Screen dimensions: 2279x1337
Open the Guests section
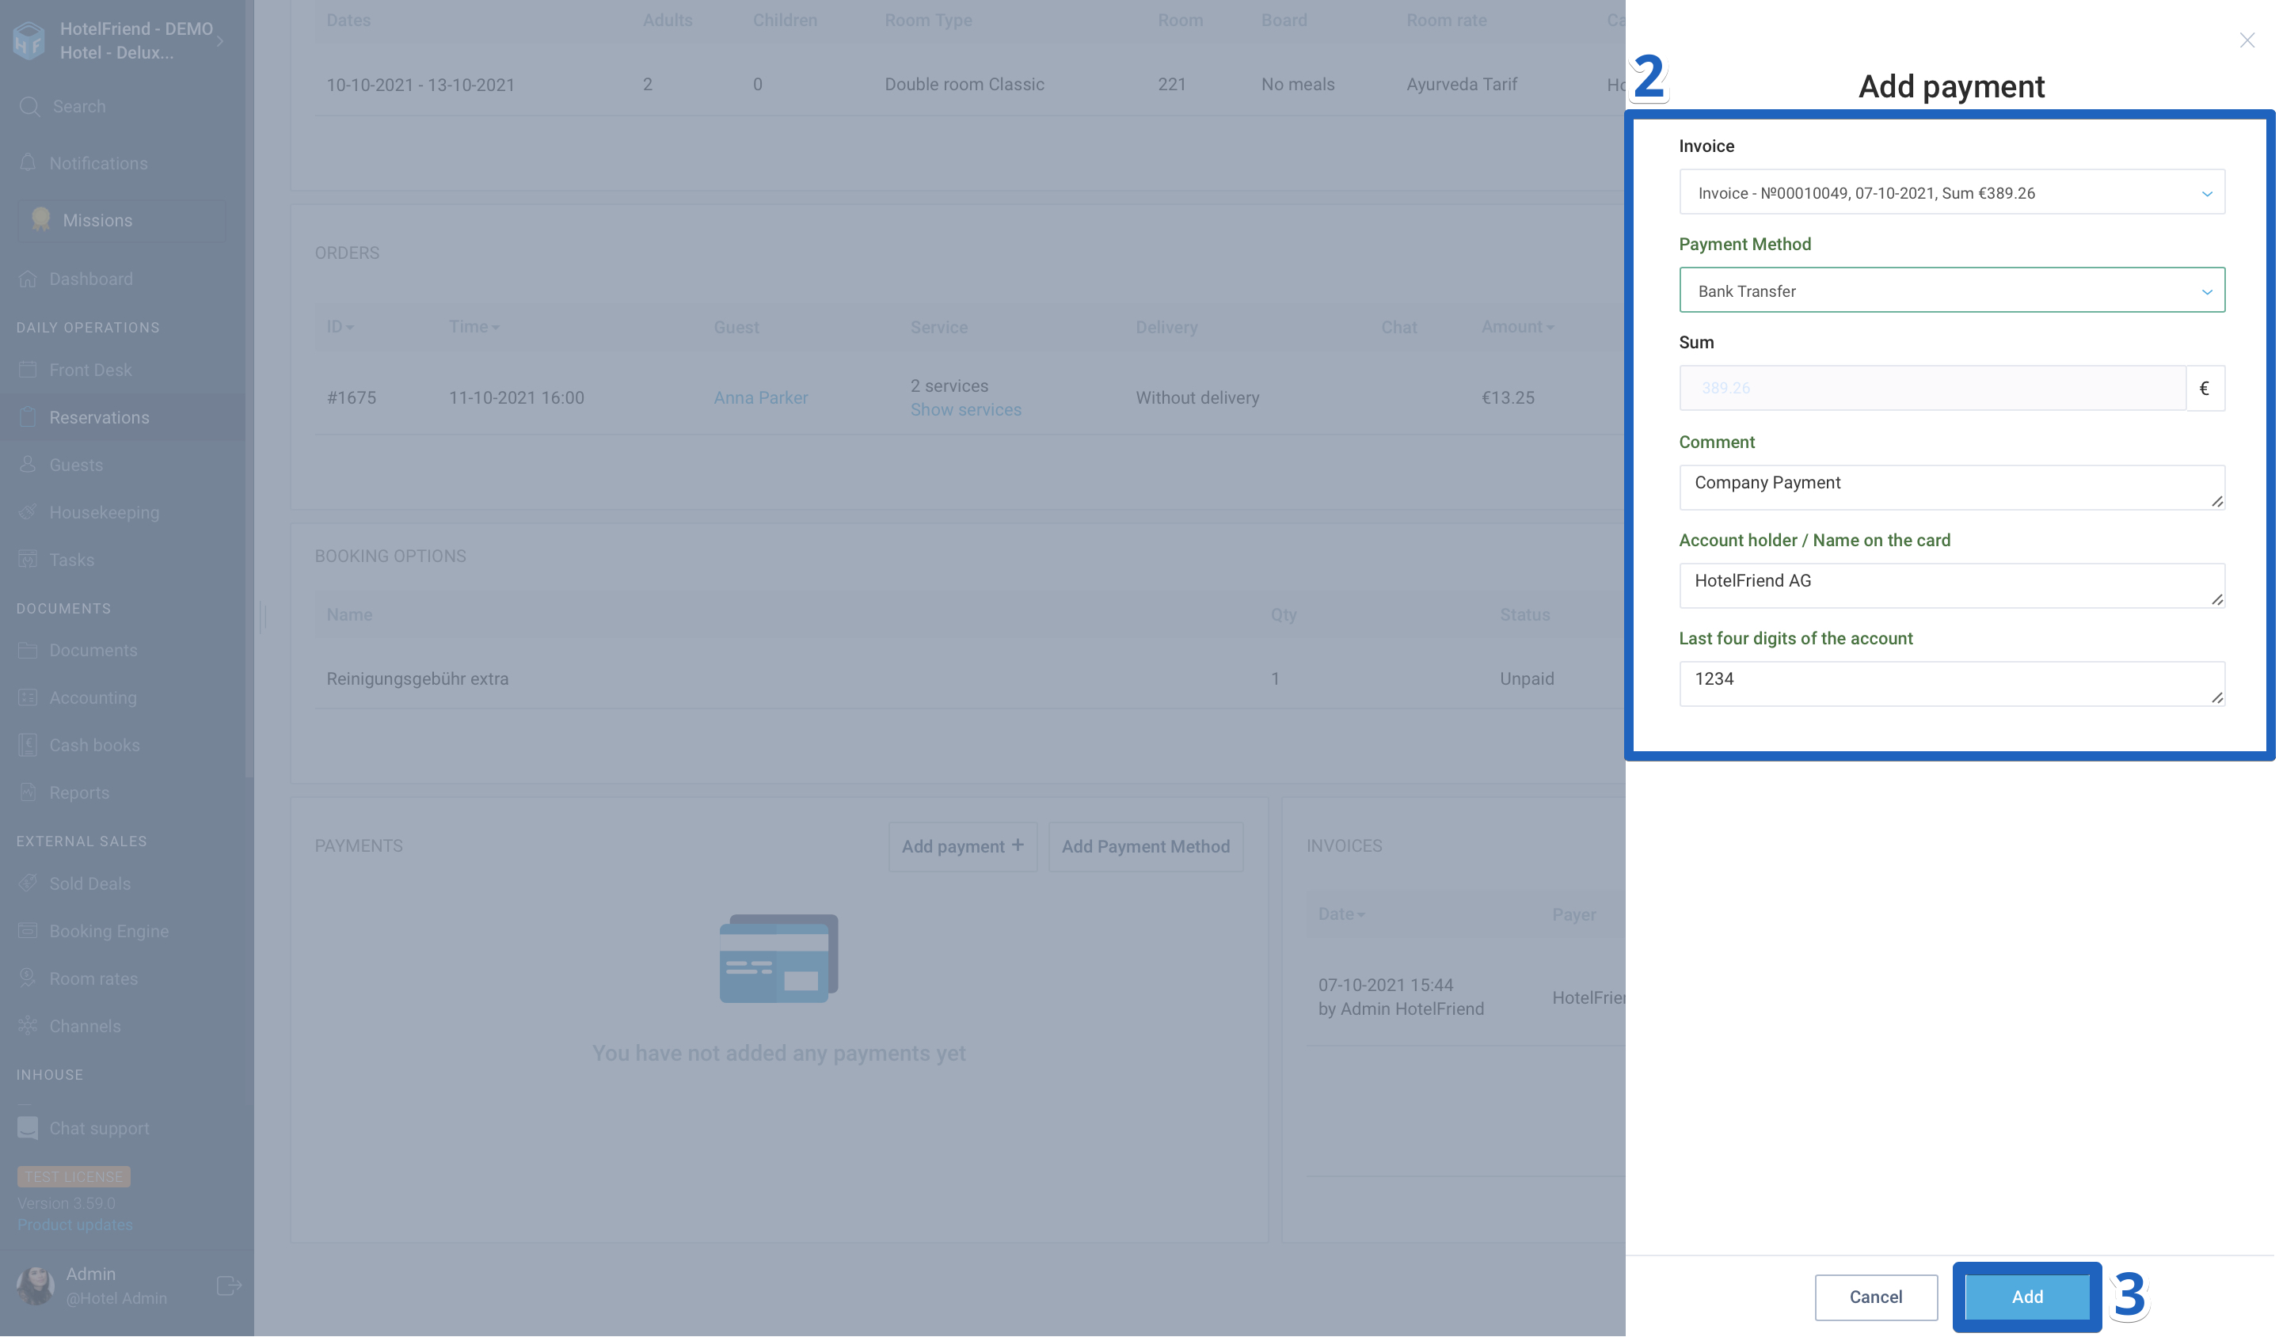click(75, 464)
